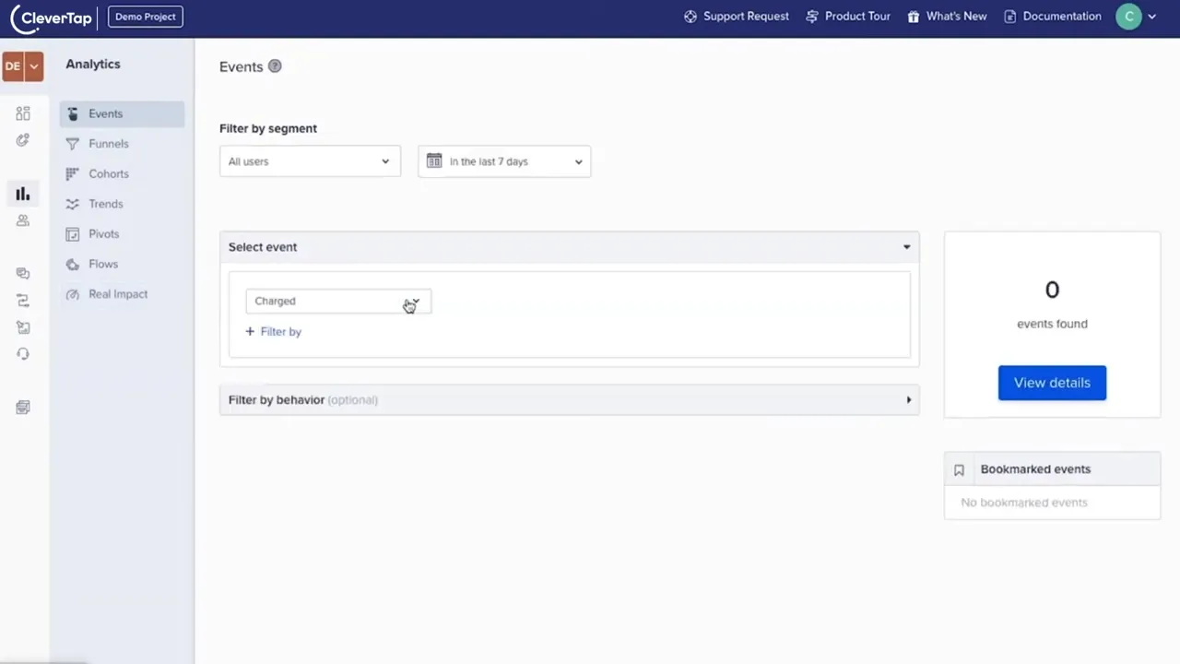Click the CleverTap logo
The height and width of the screenshot is (664, 1180).
pyautogui.click(x=51, y=16)
